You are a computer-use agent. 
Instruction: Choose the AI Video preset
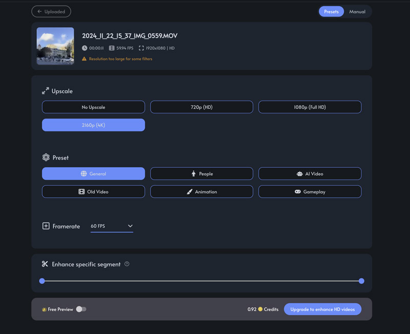click(x=310, y=173)
